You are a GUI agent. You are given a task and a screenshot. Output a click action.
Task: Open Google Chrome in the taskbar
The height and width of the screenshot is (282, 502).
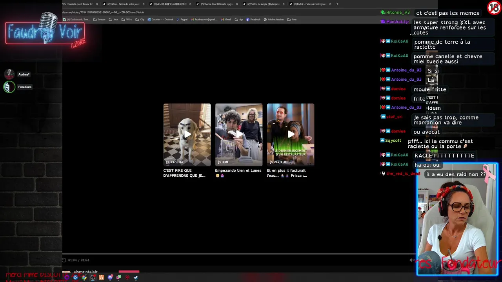(x=84, y=277)
